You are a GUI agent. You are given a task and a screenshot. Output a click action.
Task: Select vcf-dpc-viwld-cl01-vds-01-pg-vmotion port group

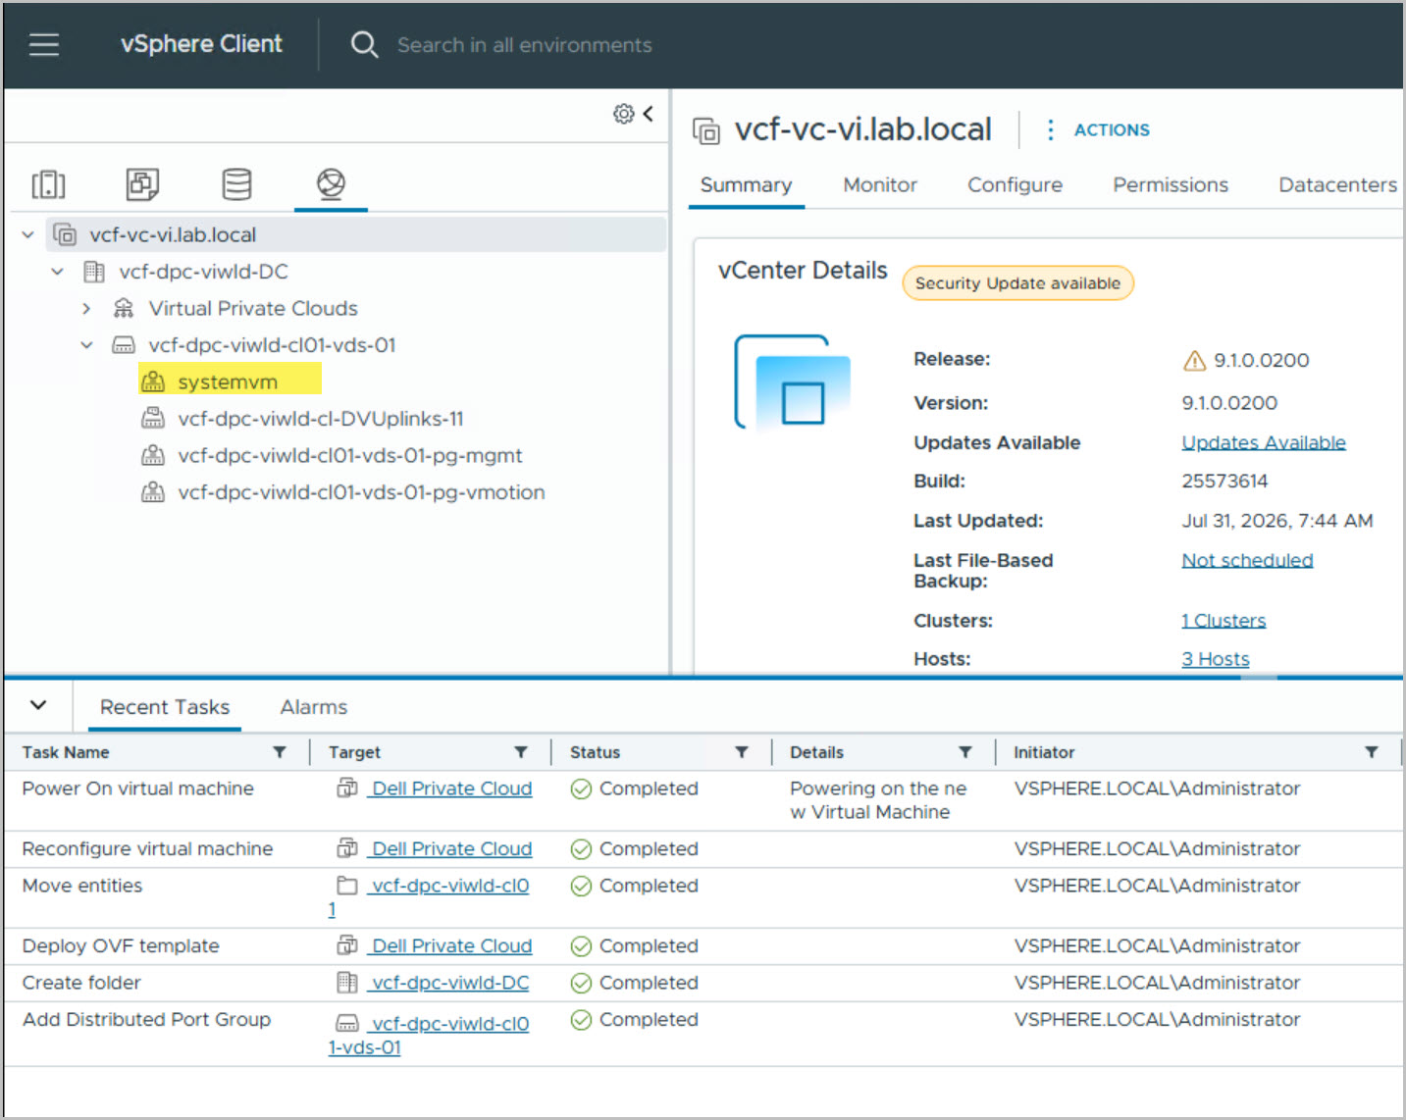tap(361, 492)
